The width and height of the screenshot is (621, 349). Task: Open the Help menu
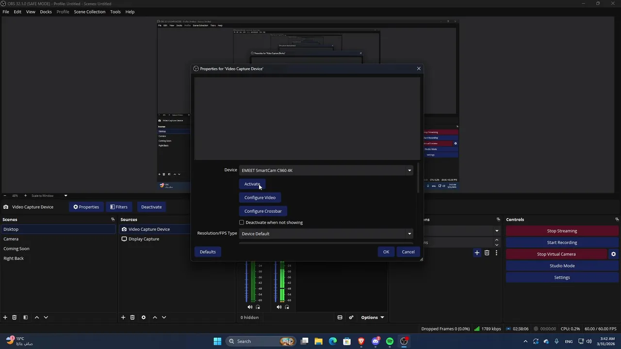pyautogui.click(x=130, y=12)
